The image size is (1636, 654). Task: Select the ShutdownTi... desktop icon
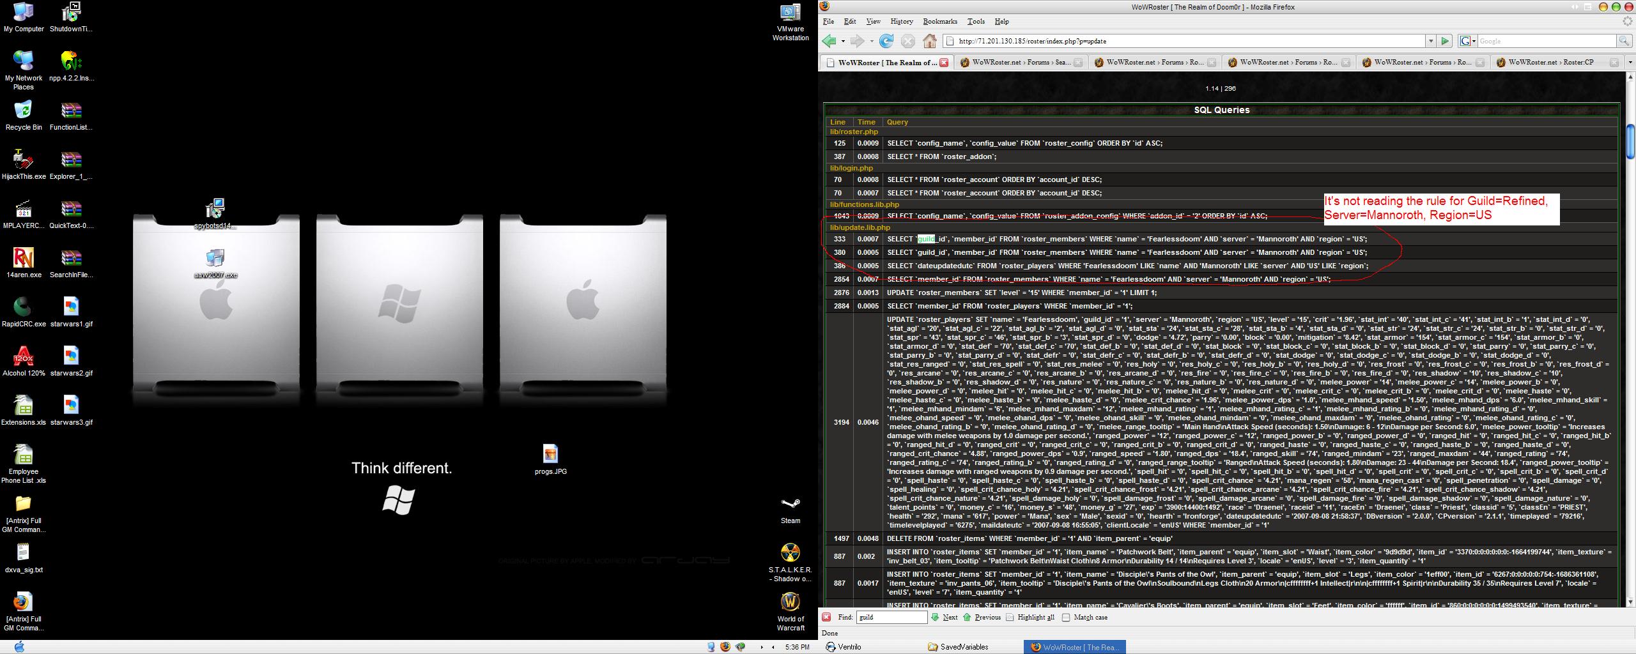pyautogui.click(x=71, y=17)
